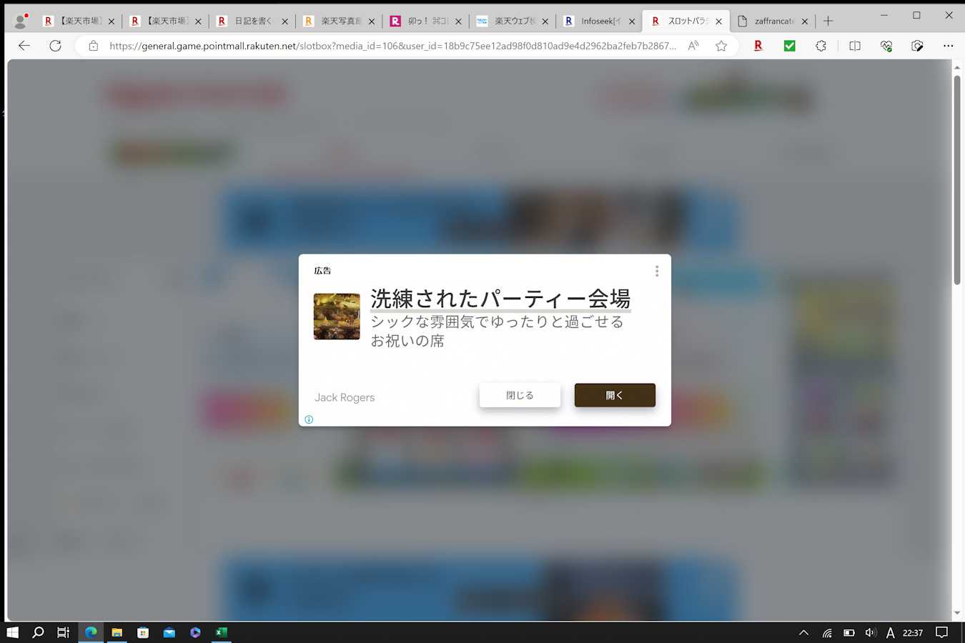Screen dimensions: 965x643
Task: Click the party venue ad thumbnail
Action: [x=337, y=316]
